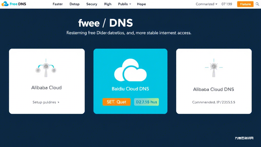This screenshot has height=147, width=261.
Task: Click the D2.2.55 hus button
Action: [147, 102]
